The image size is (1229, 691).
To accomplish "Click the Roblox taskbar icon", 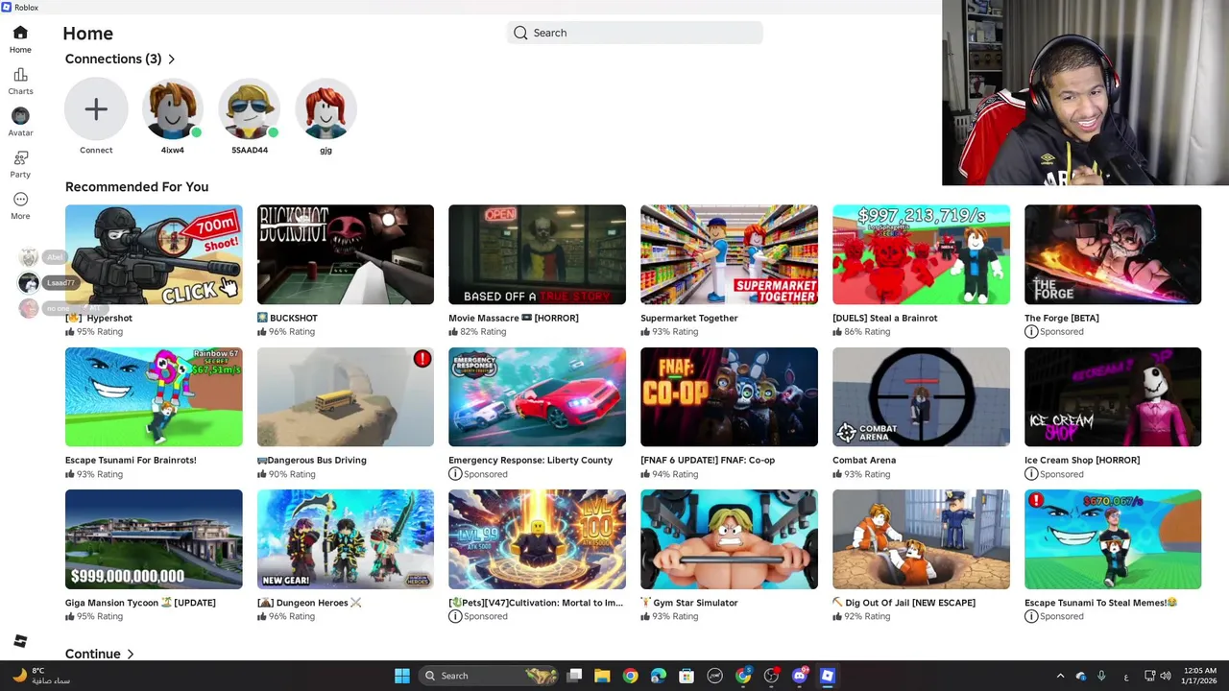I will pos(828,676).
